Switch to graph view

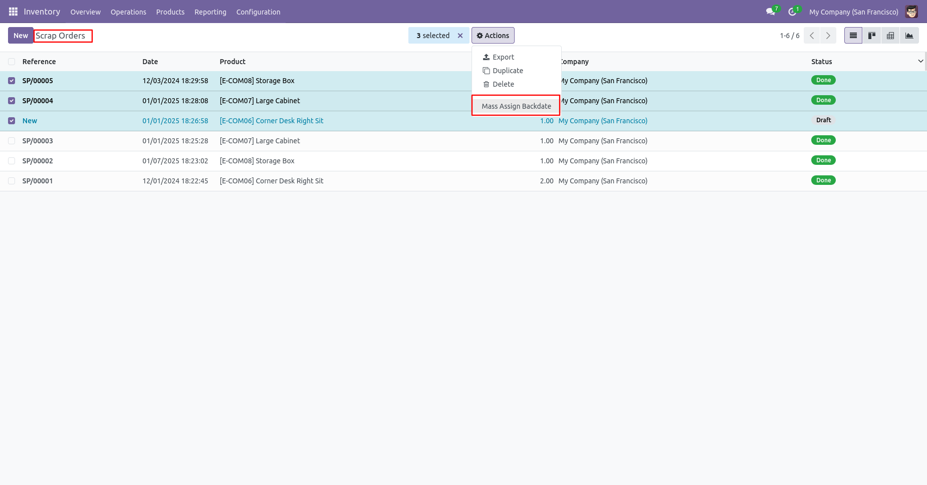click(x=909, y=36)
